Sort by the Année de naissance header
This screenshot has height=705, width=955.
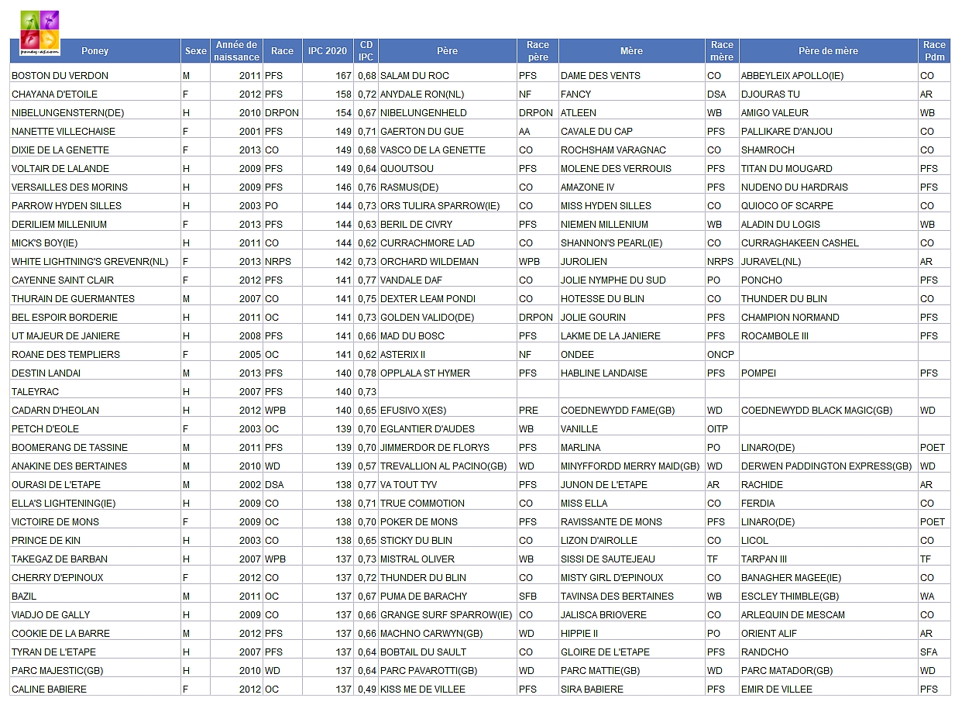(x=236, y=51)
